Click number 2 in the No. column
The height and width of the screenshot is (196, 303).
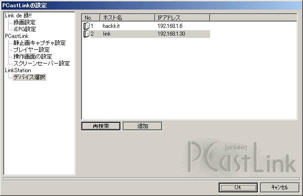[92, 34]
